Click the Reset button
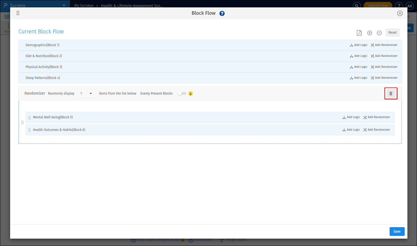417x246 pixels. point(392,32)
